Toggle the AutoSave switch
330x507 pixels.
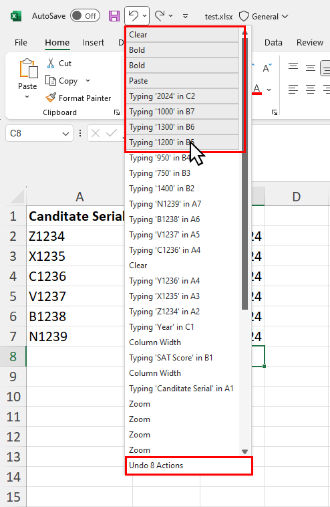click(86, 16)
